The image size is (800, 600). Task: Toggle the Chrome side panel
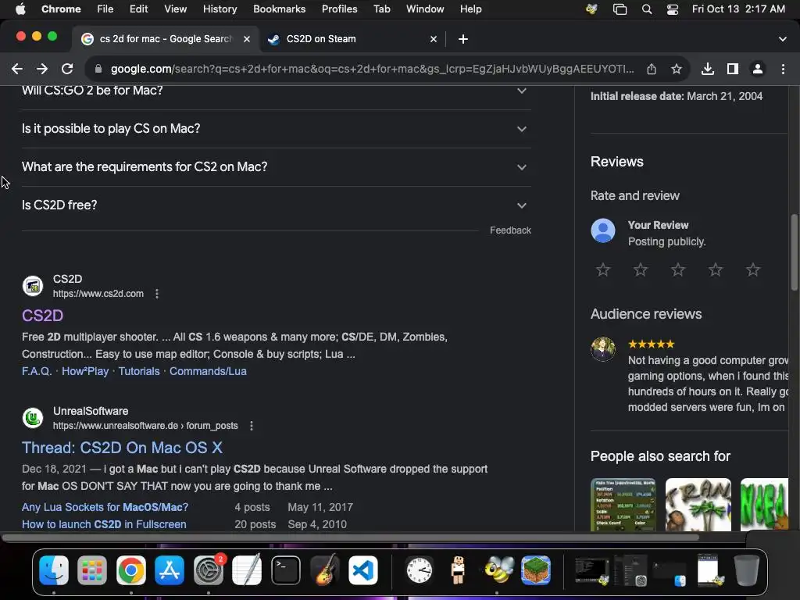pyautogui.click(x=733, y=69)
